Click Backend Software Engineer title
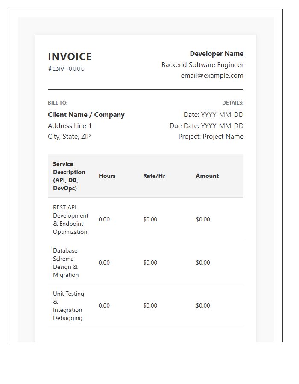299x384 pixels. pyautogui.click(x=202, y=65)
